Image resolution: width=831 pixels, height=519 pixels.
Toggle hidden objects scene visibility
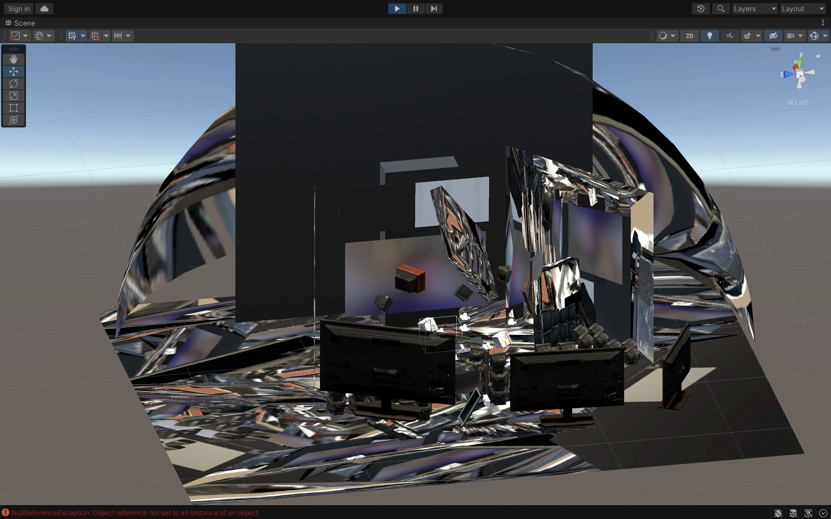tap(773, 36)
